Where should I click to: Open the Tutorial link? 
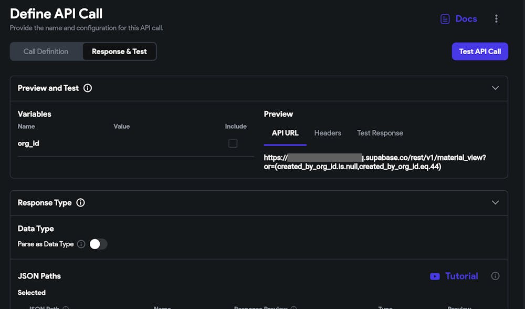click(x=461, y=276)
